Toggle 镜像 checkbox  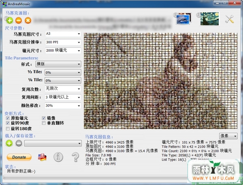point(44,118)
